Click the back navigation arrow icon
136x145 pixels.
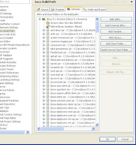pos(116,2)
